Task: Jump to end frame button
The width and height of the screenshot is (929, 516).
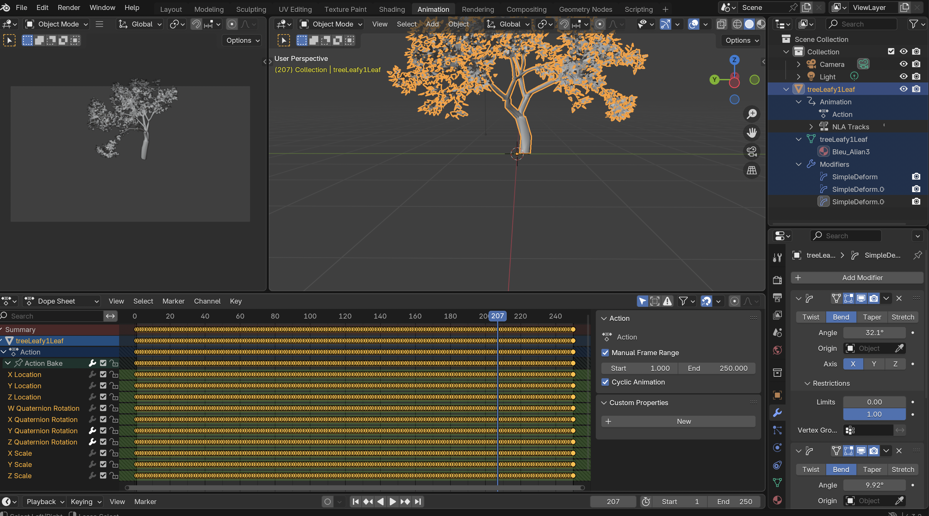Action: [418, 502]
